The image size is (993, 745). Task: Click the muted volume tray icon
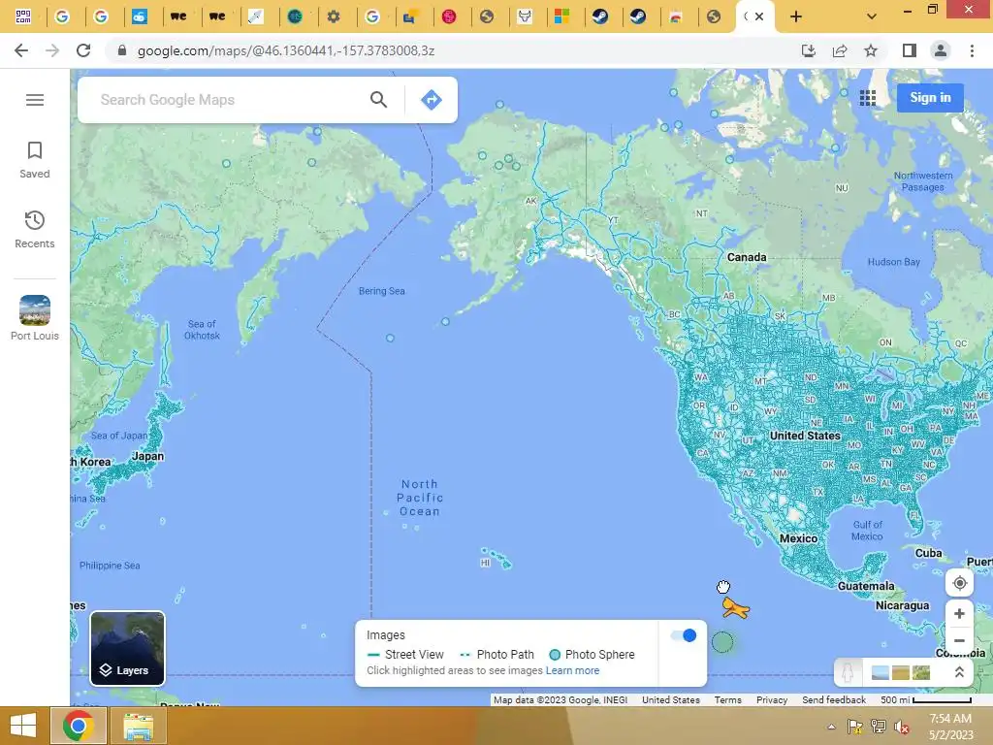(902, 727)
